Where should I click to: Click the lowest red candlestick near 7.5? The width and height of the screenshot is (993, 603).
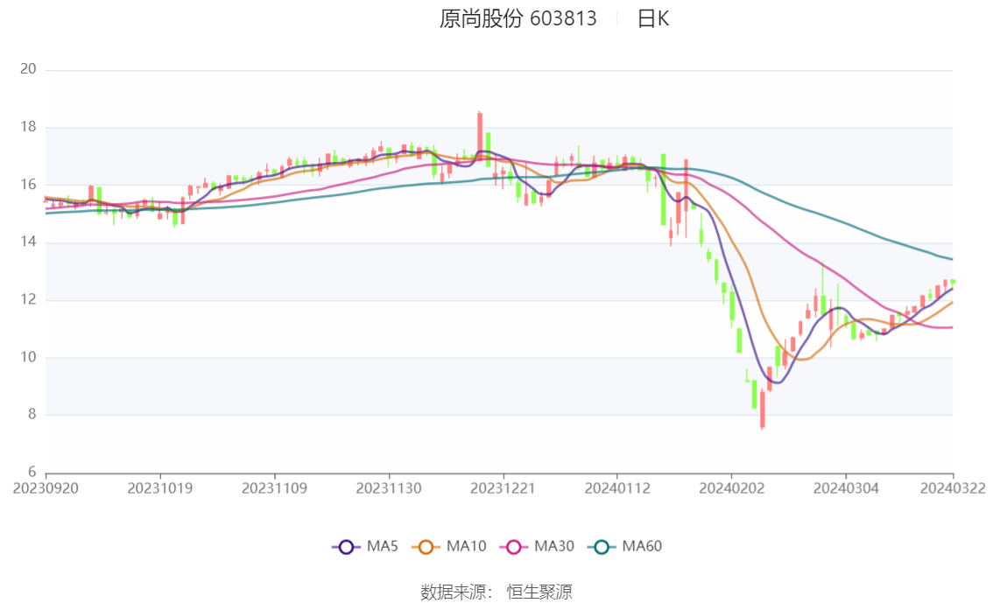763,410
